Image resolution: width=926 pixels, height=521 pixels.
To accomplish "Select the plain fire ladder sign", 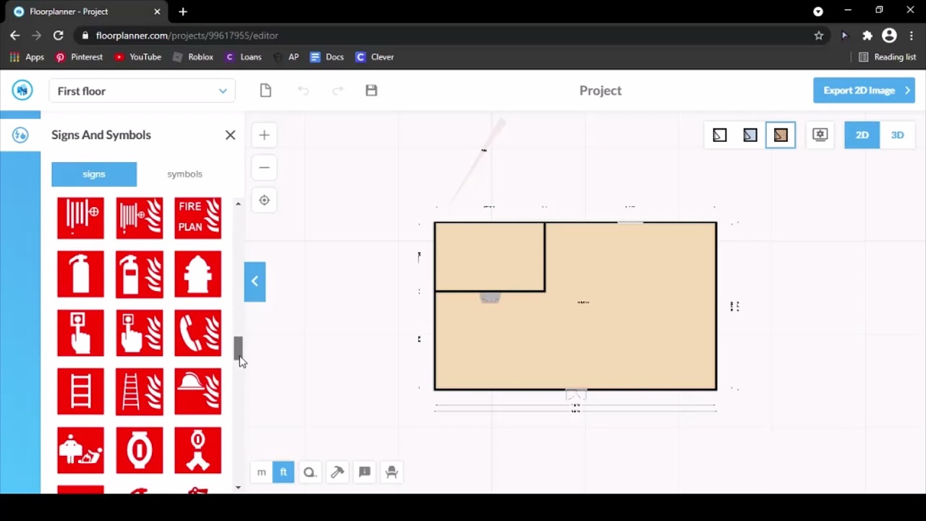I will [x=80, y=391].
